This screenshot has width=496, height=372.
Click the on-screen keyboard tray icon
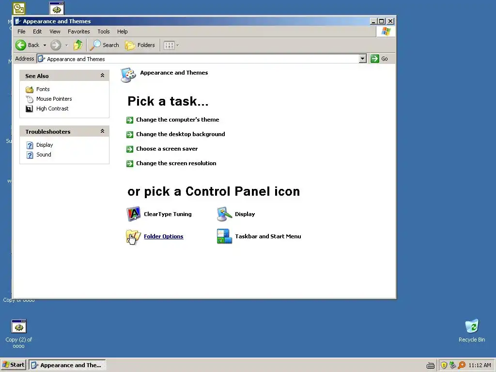coord(431,365)
